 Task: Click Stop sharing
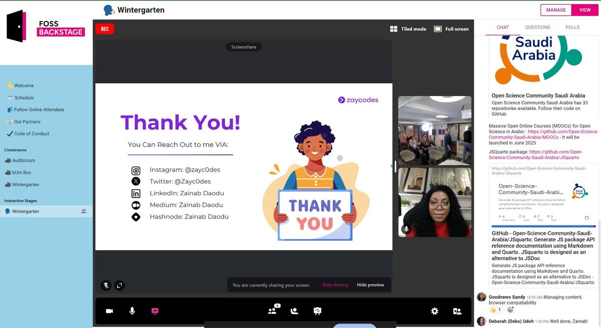tap(335, 285)
